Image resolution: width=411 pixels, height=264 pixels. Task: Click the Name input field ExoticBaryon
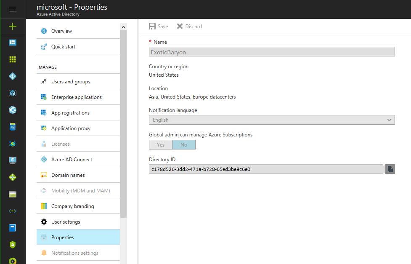click(272, 52)
